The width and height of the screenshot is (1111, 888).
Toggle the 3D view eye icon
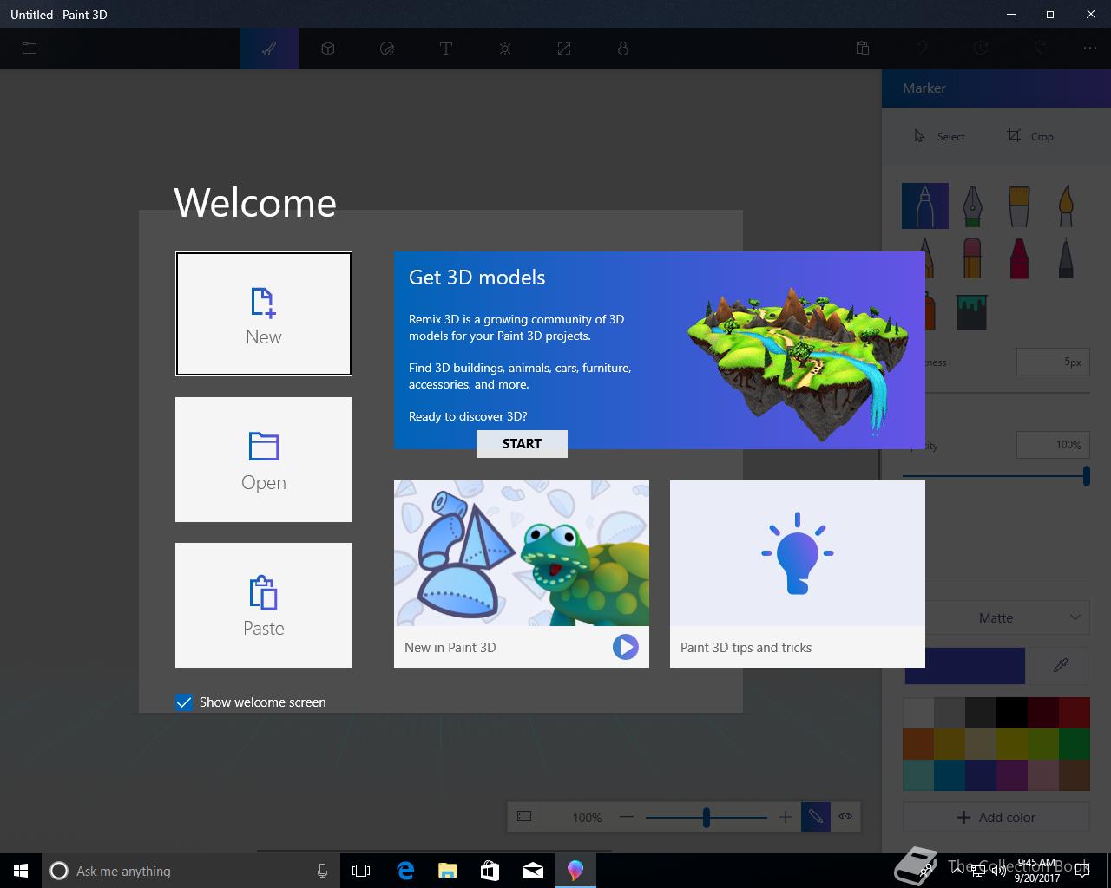coord(845,817)
